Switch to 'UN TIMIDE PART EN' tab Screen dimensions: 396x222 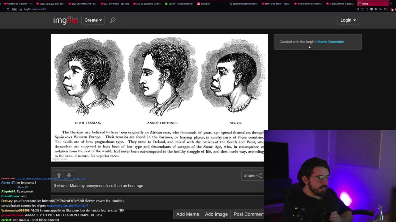[x=82, y=4]
